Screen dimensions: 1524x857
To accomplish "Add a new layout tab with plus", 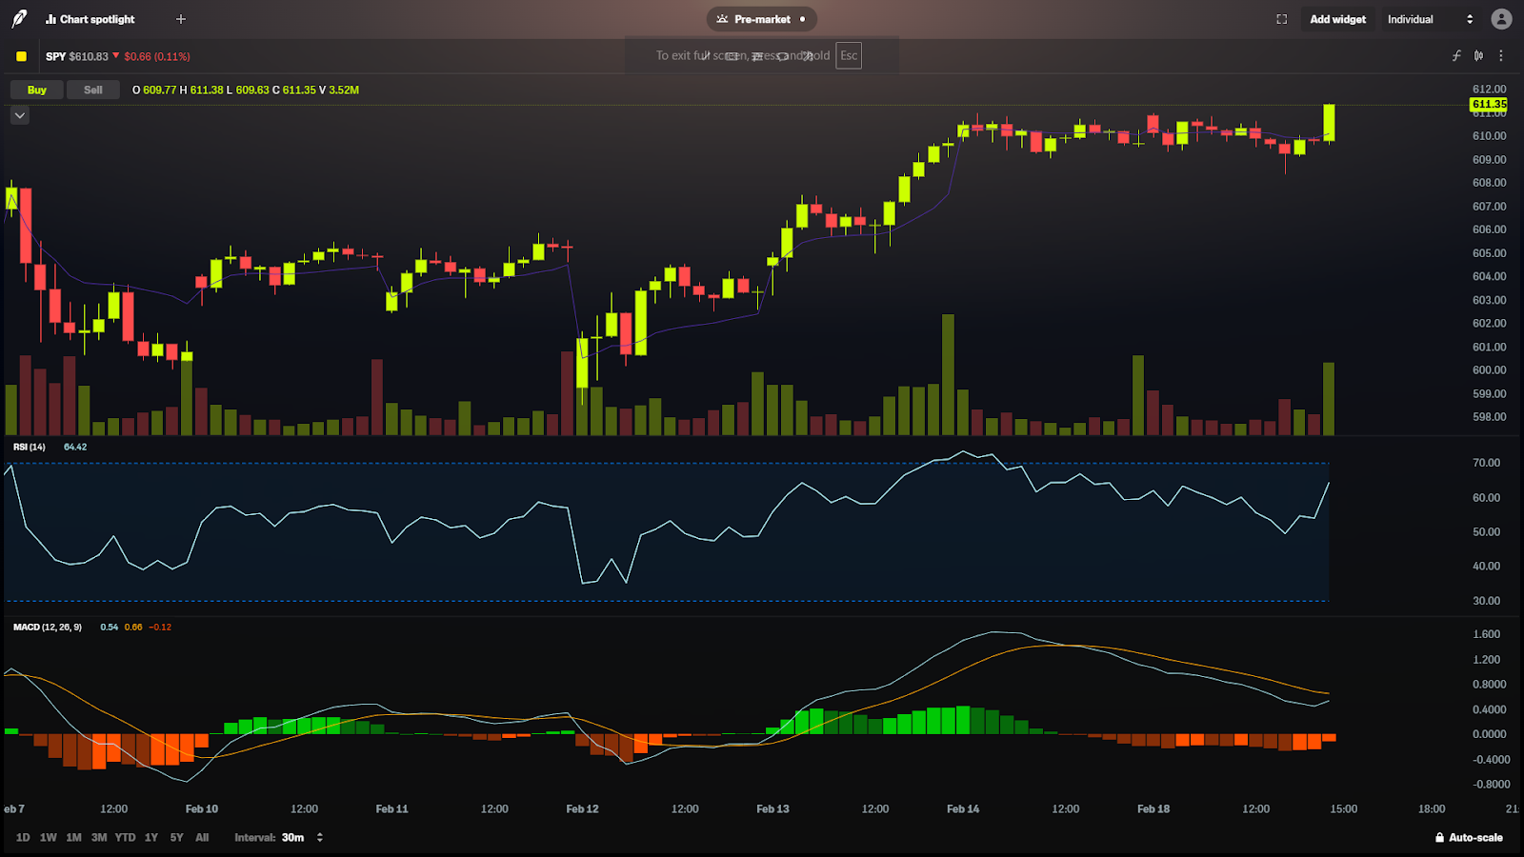I will pyautogui.click(x=181, y=19).
